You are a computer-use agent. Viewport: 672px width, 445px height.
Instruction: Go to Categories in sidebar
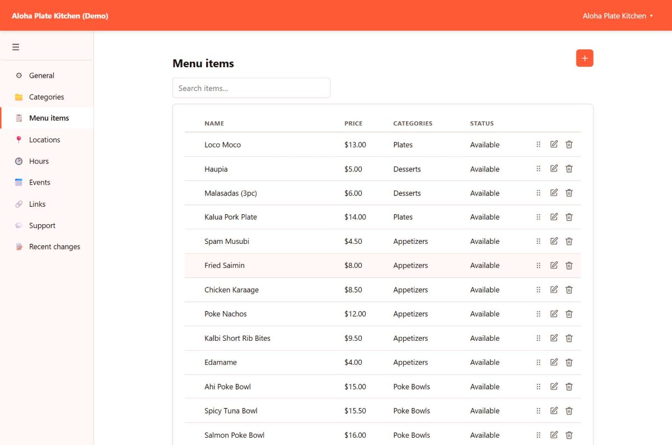47,97
